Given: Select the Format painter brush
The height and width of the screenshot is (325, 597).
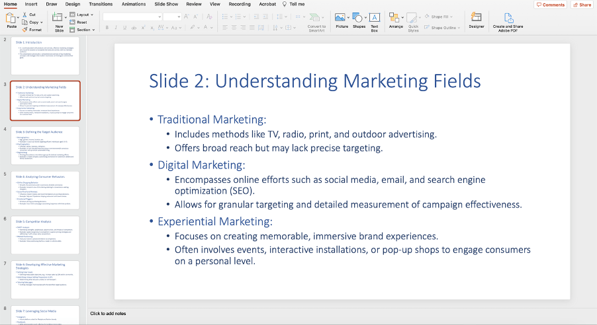Looking at the screenshot, I should click(x=24, y=29).
